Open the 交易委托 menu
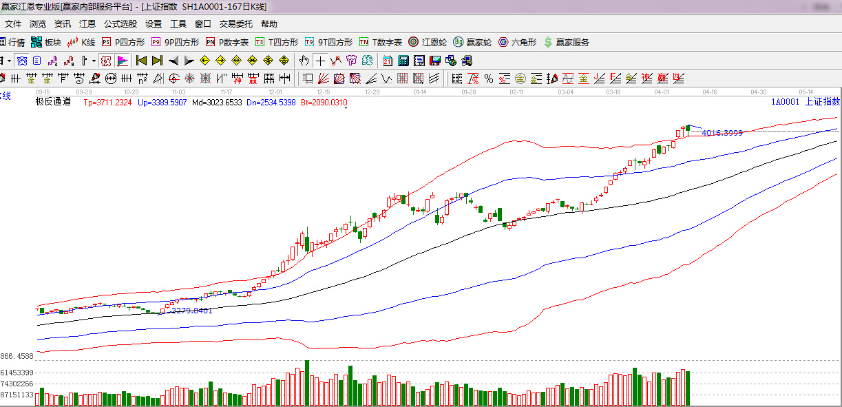 click(x=236, y=23)
